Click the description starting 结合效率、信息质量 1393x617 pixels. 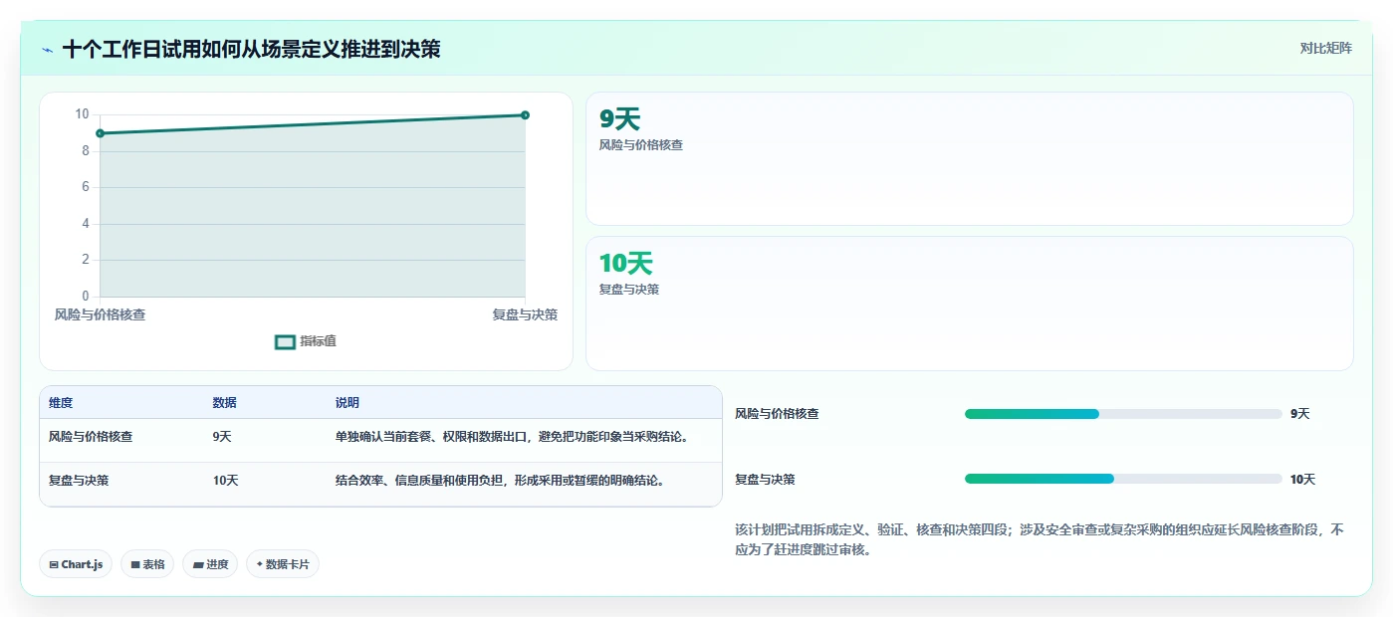coord(500,480)
